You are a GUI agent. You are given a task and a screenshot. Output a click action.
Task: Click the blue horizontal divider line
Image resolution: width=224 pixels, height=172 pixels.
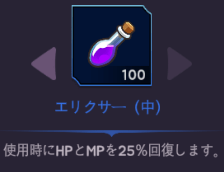[112, 131]
